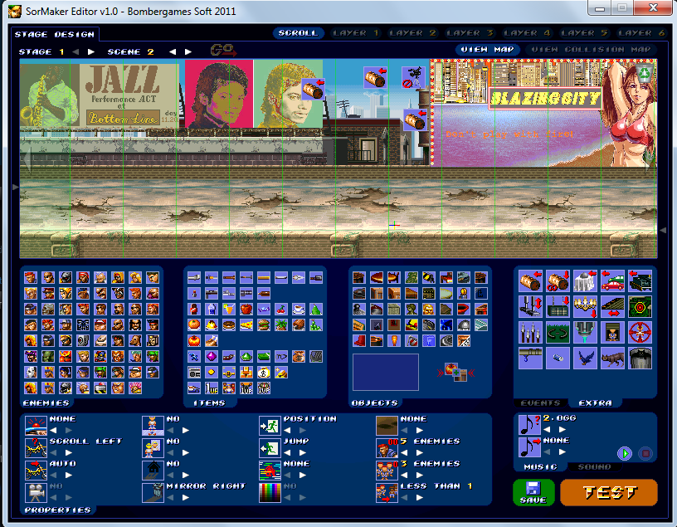Click the GO arrow icon
The image size is (677, 527).
coord(224,51)
